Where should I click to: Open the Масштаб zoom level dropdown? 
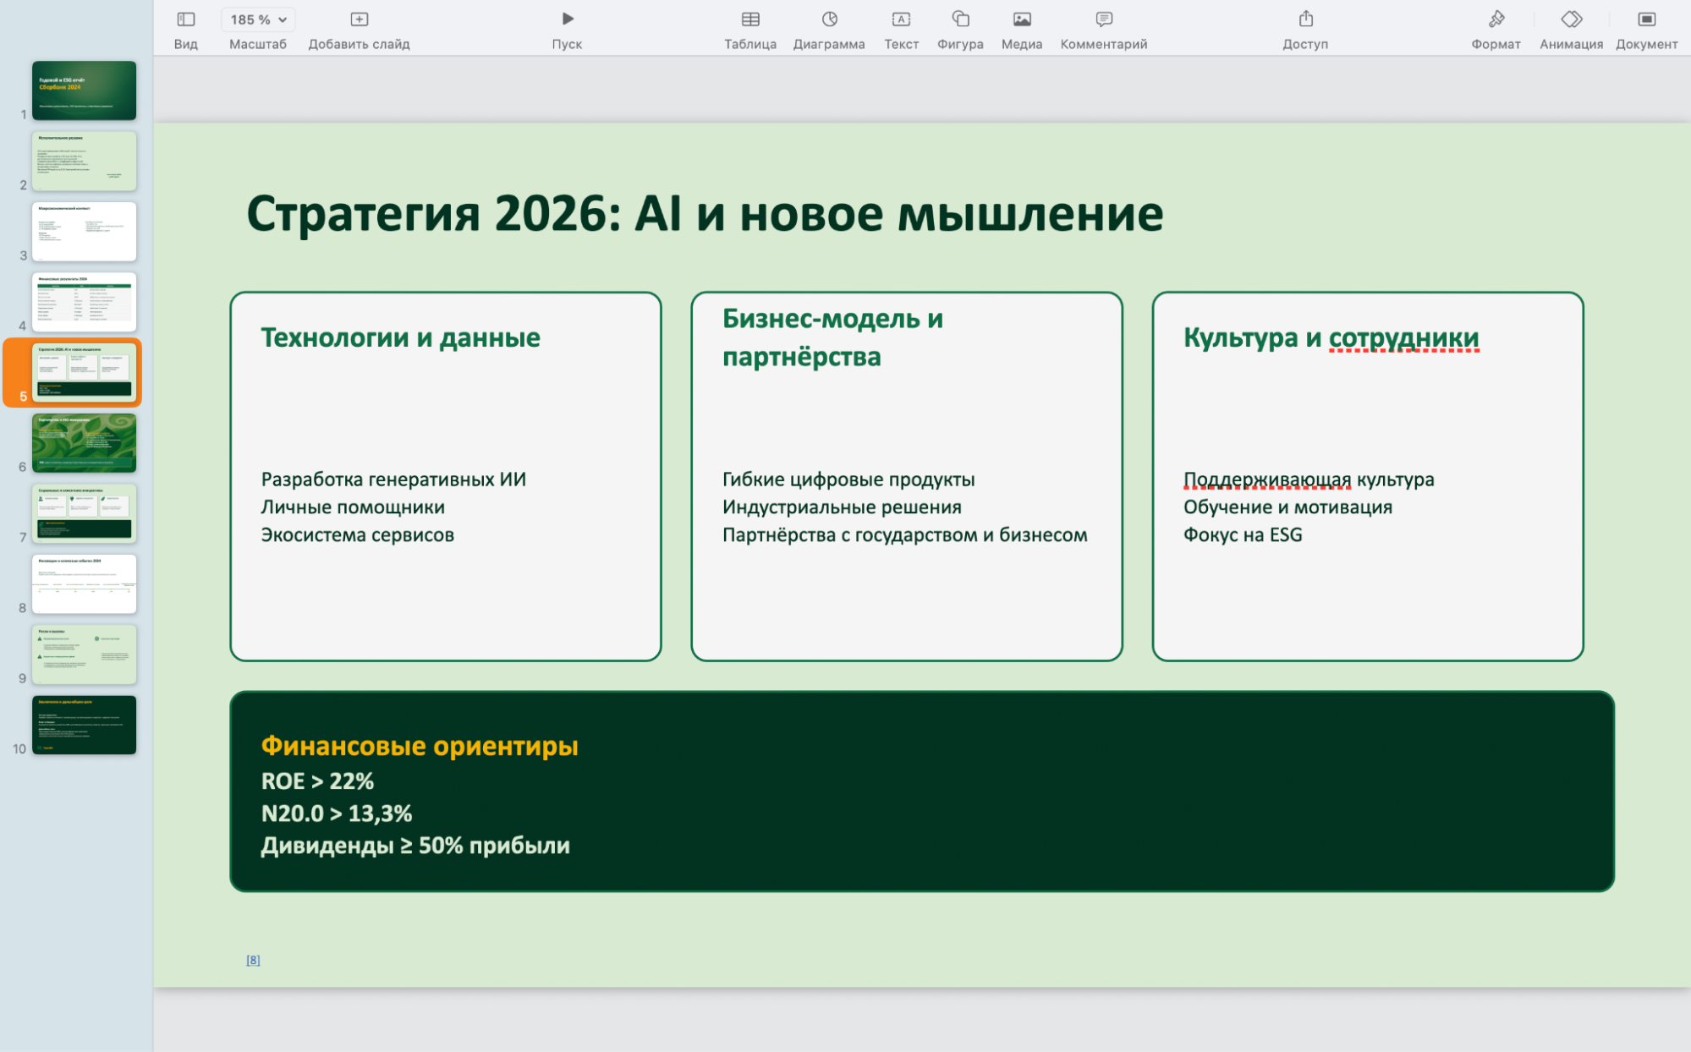tap(256, 19)
